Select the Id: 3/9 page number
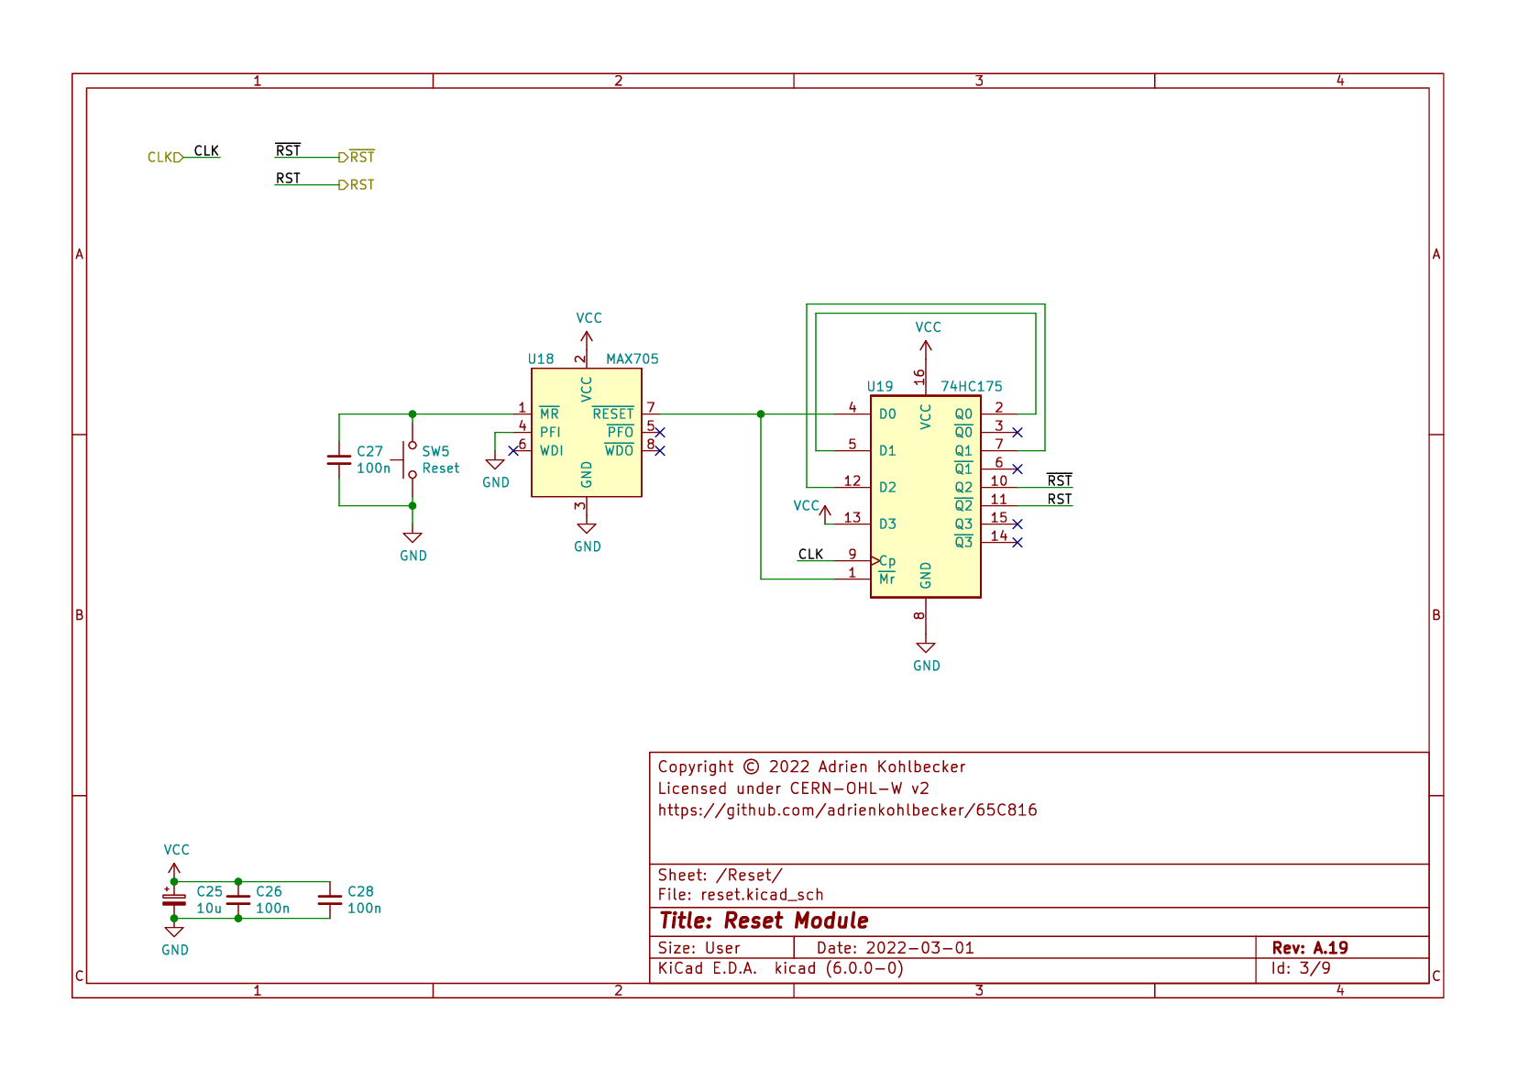 (1301, 968)
